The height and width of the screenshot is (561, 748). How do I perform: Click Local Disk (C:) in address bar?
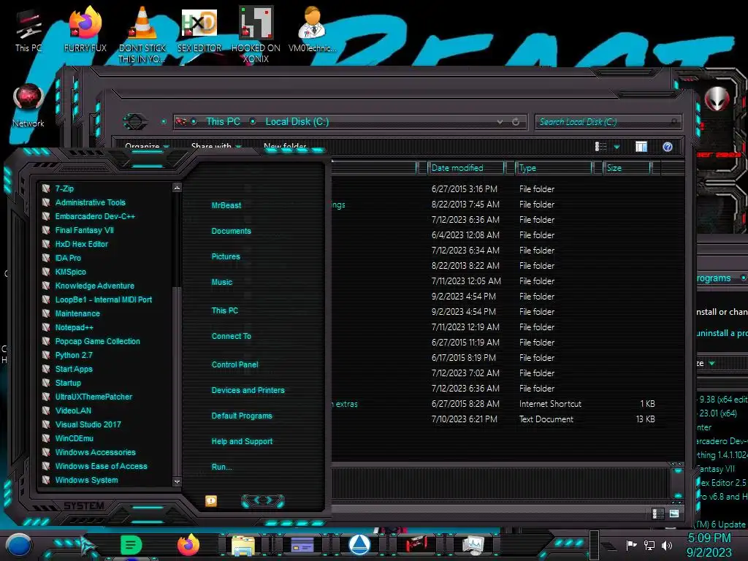click(x=297, y=122)
